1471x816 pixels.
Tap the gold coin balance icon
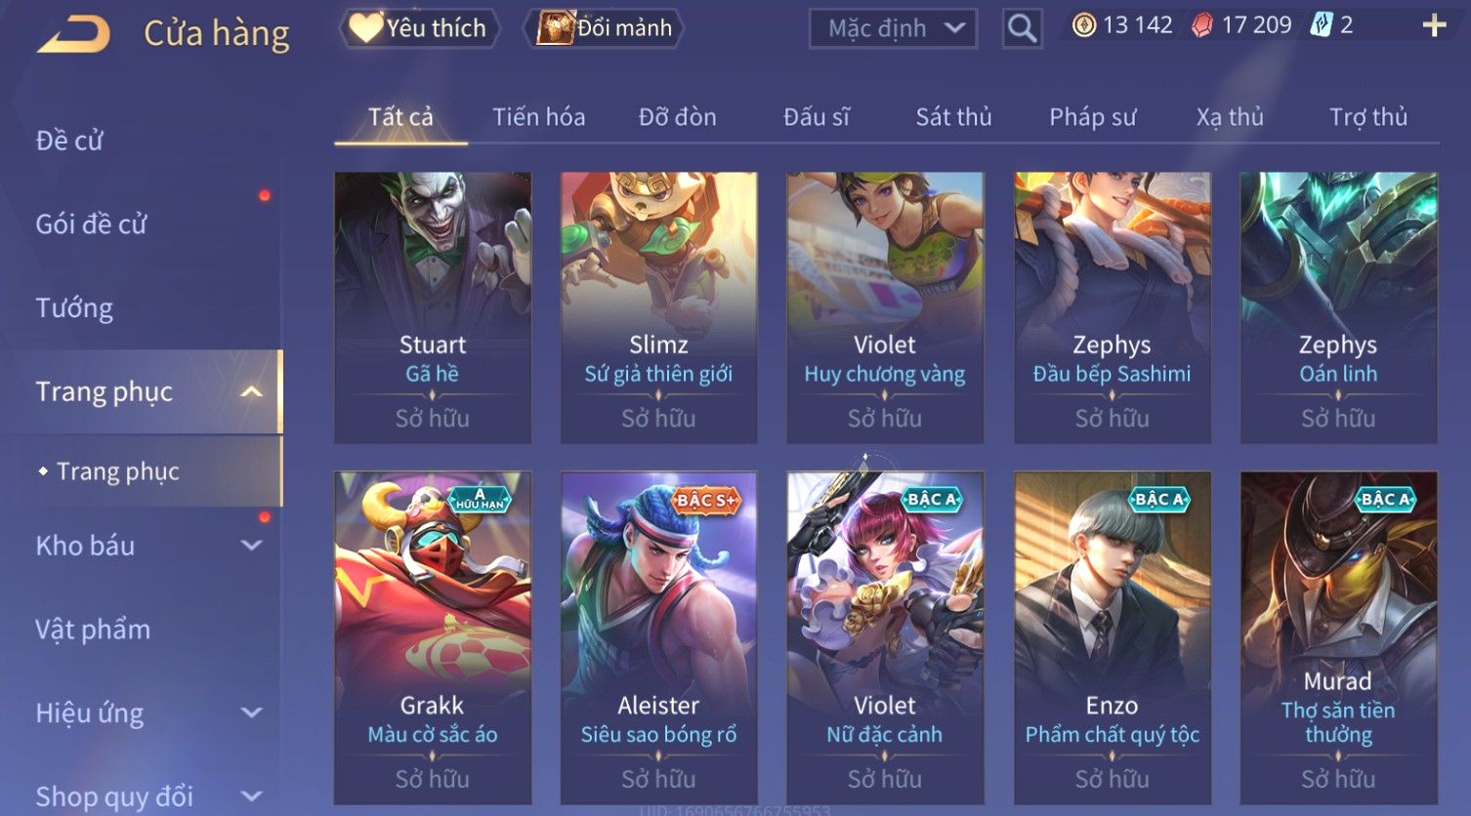coord(1084,25)
